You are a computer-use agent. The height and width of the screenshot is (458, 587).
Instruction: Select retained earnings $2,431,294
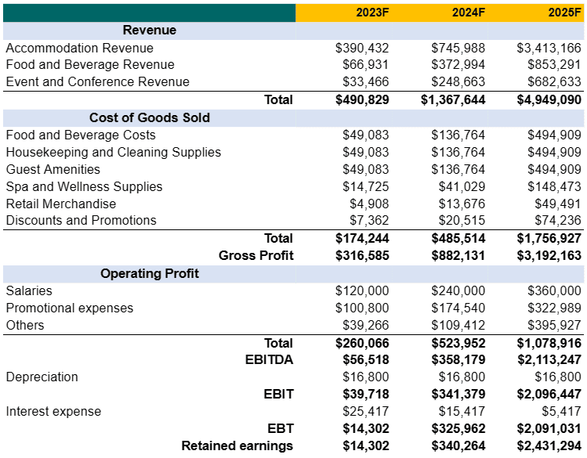pyautogui.click(x=549, y=445)
